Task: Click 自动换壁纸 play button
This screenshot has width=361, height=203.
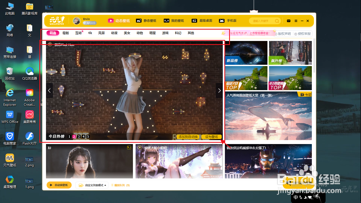Action: [x=59, y=185]
